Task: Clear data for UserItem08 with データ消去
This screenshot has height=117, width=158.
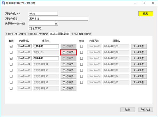Action: [68, 88]
